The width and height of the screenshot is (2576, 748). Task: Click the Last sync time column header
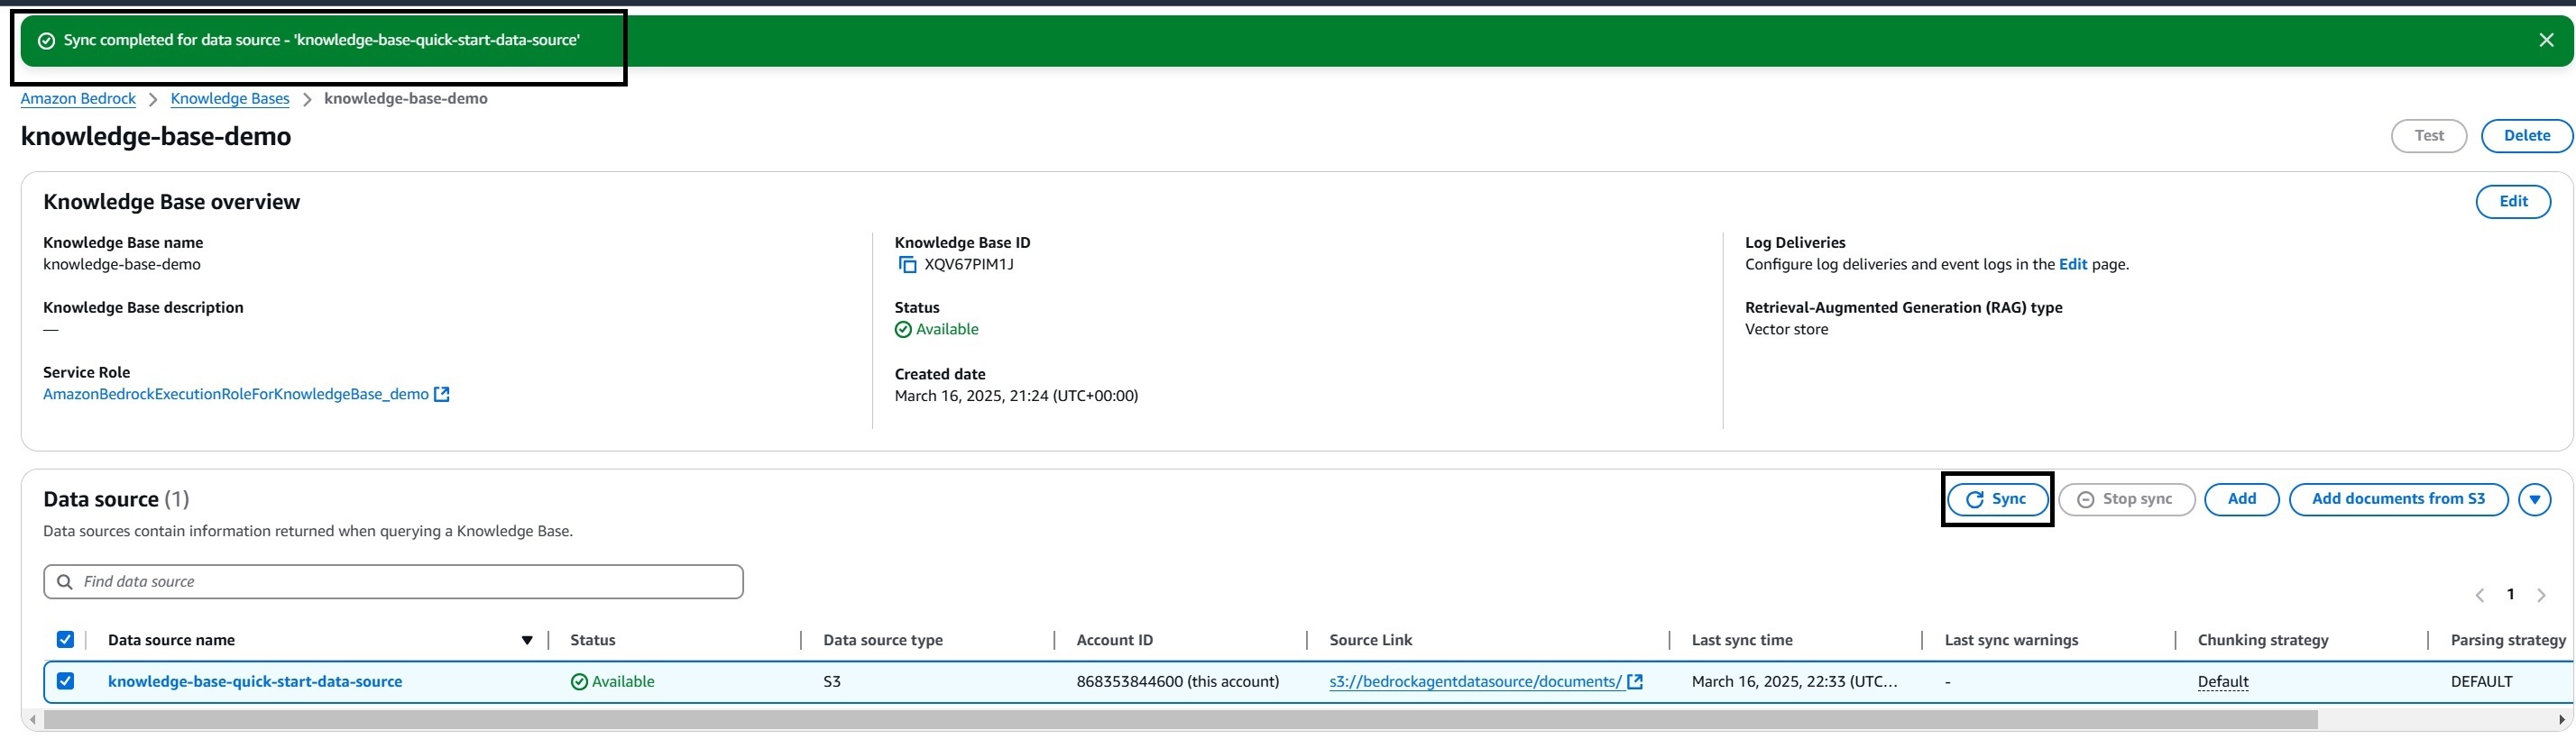pyautogui.click(x=1742, y=640)
